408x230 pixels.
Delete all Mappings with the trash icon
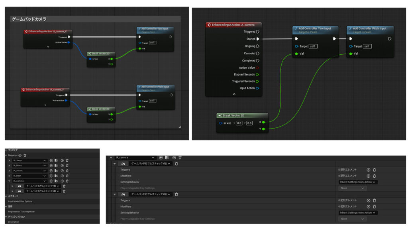(x=25, y=155)
